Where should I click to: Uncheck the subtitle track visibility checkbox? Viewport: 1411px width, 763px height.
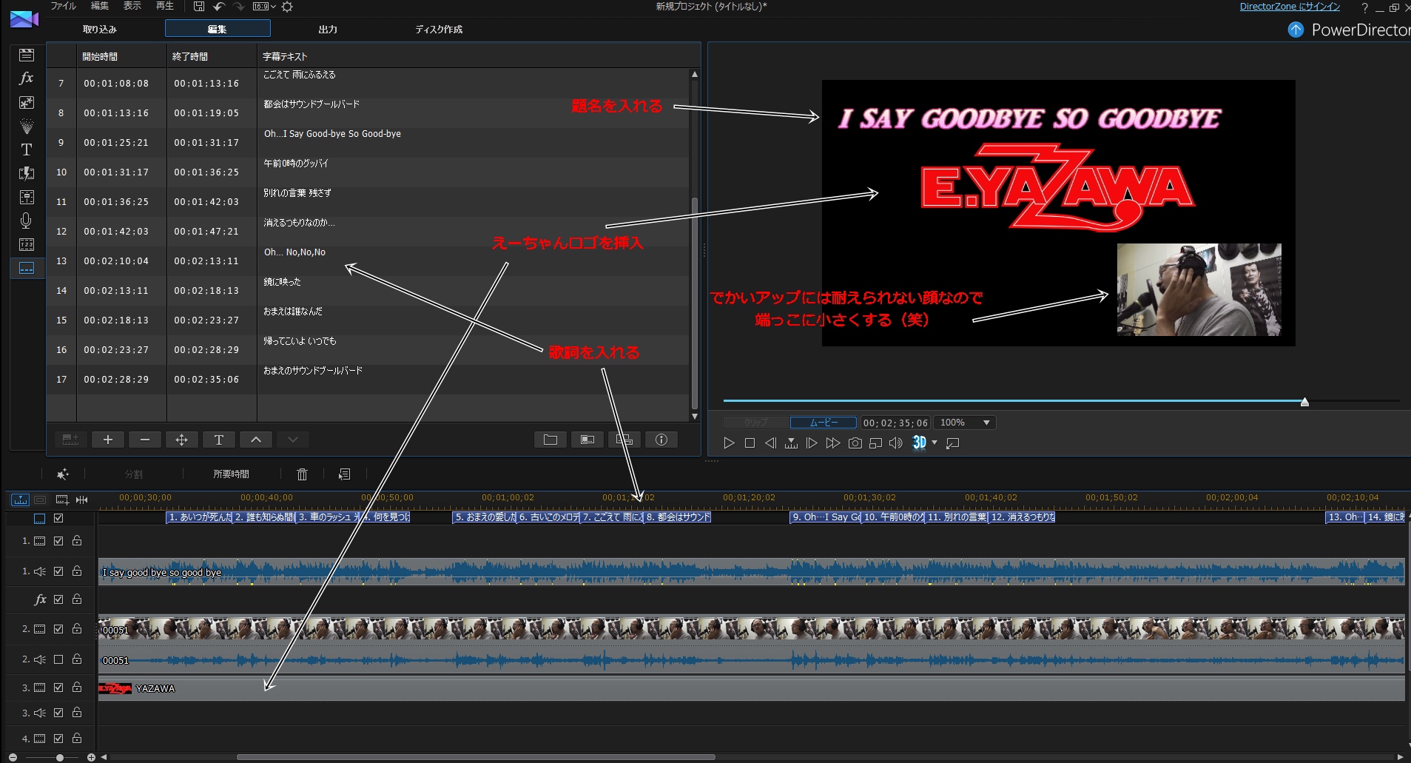58,518
